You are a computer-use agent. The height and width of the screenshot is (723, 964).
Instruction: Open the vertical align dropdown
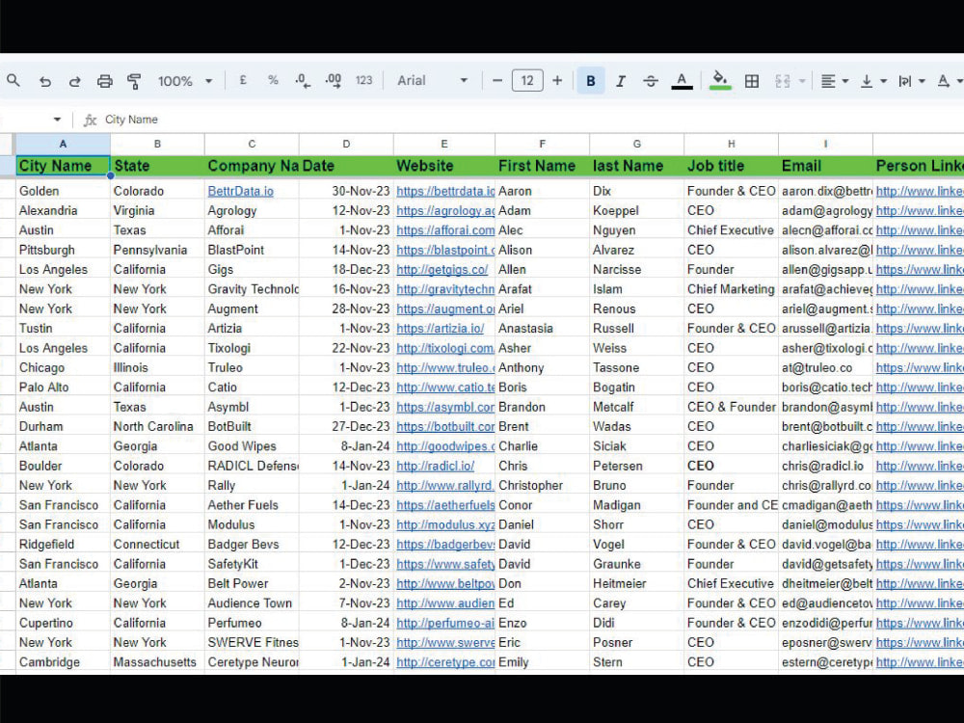click(873, 81)
